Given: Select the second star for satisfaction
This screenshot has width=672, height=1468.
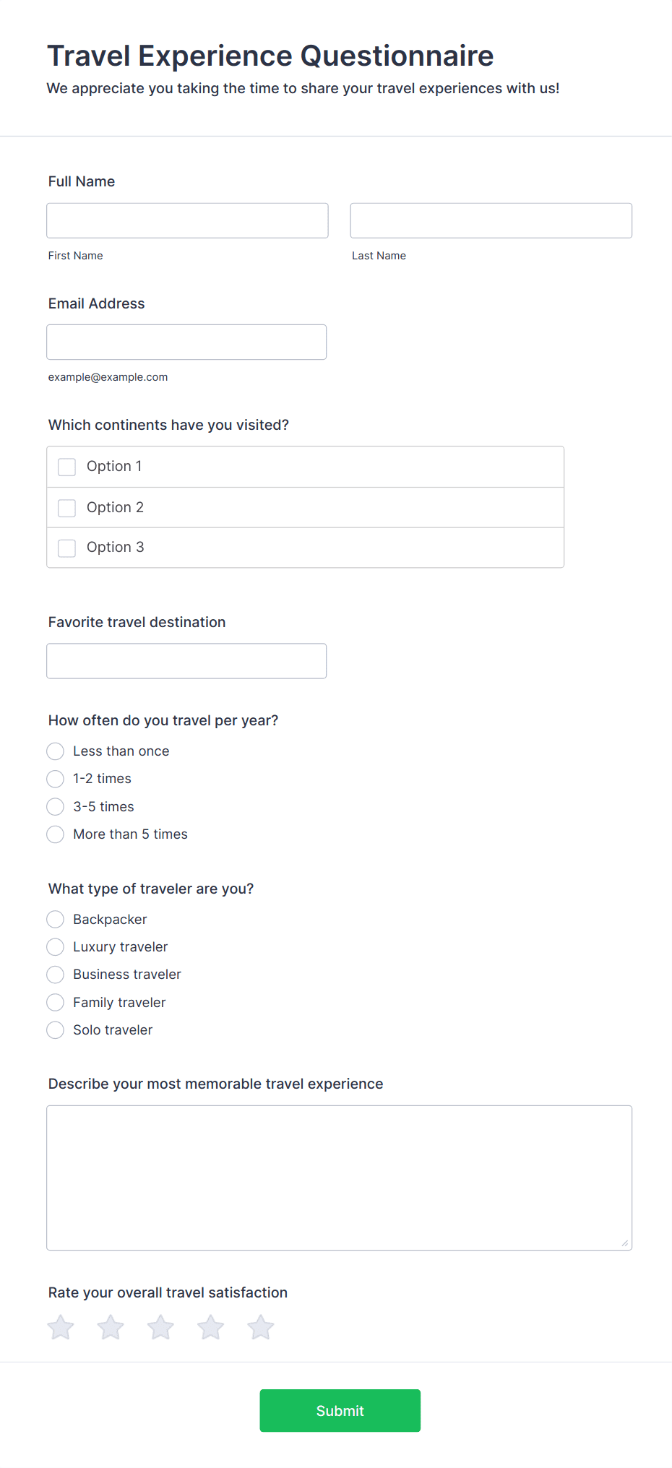Looking at the screenshot, I should [110, 1327].
